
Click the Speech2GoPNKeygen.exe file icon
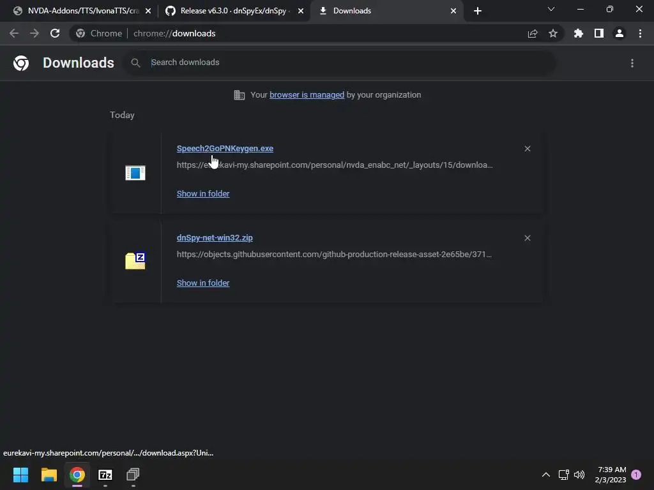135,173
